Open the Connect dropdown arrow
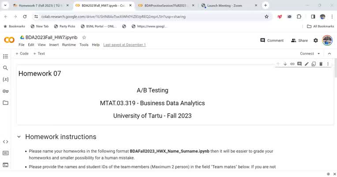 click(319, 54)
